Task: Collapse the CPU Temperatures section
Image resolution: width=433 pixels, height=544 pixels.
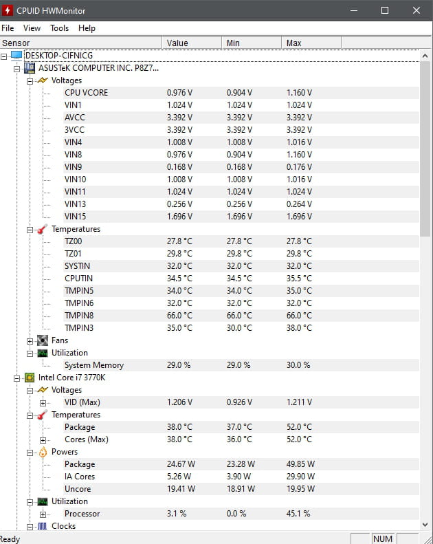Action: coord(30,415)
